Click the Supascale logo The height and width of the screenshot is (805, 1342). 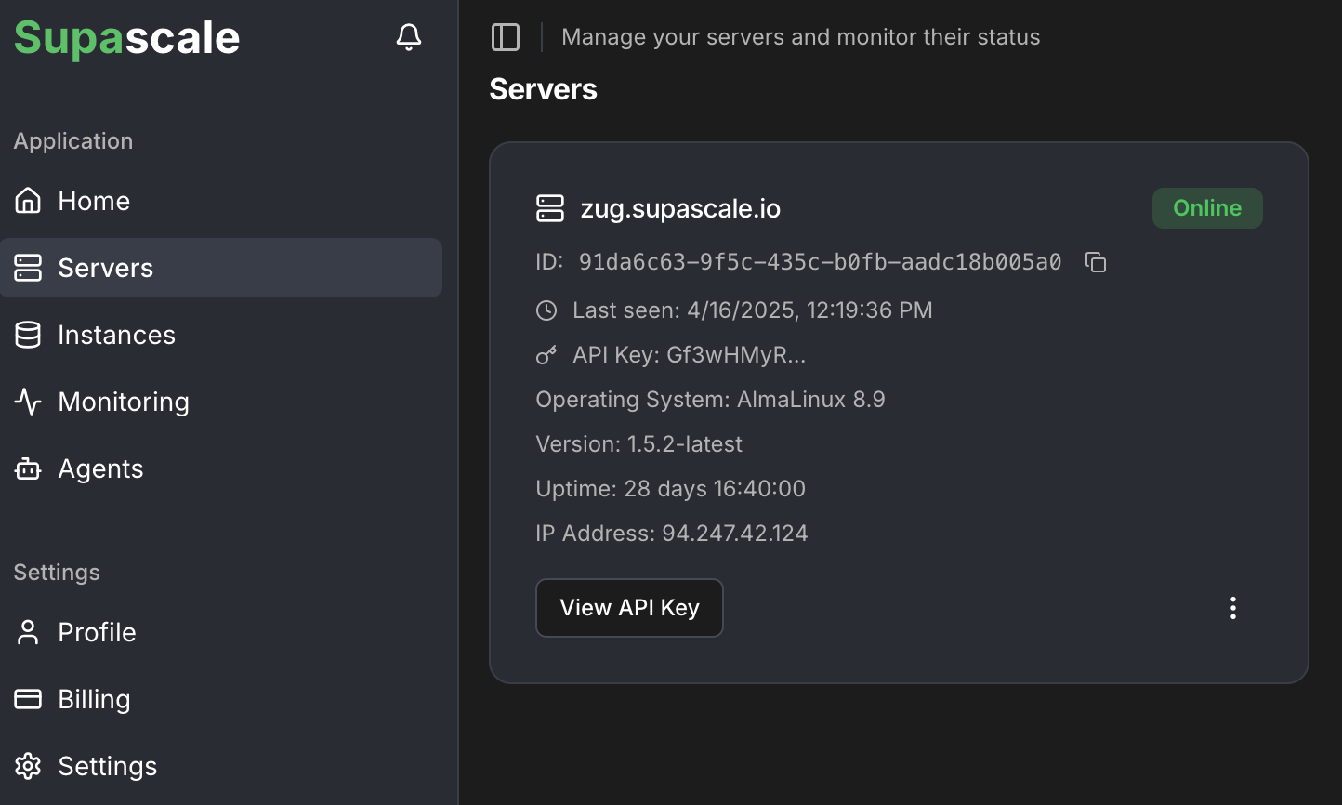[126, 38]
